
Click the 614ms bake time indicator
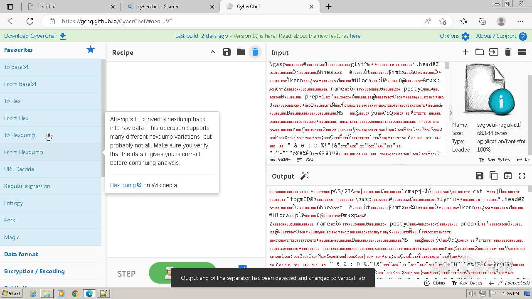pos(434,283)
